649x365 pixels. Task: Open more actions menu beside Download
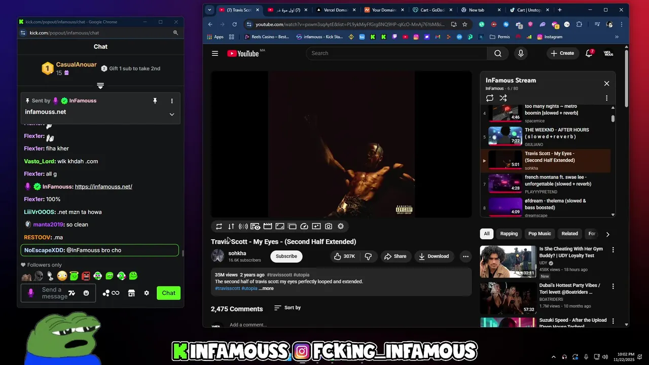point(465,257)
